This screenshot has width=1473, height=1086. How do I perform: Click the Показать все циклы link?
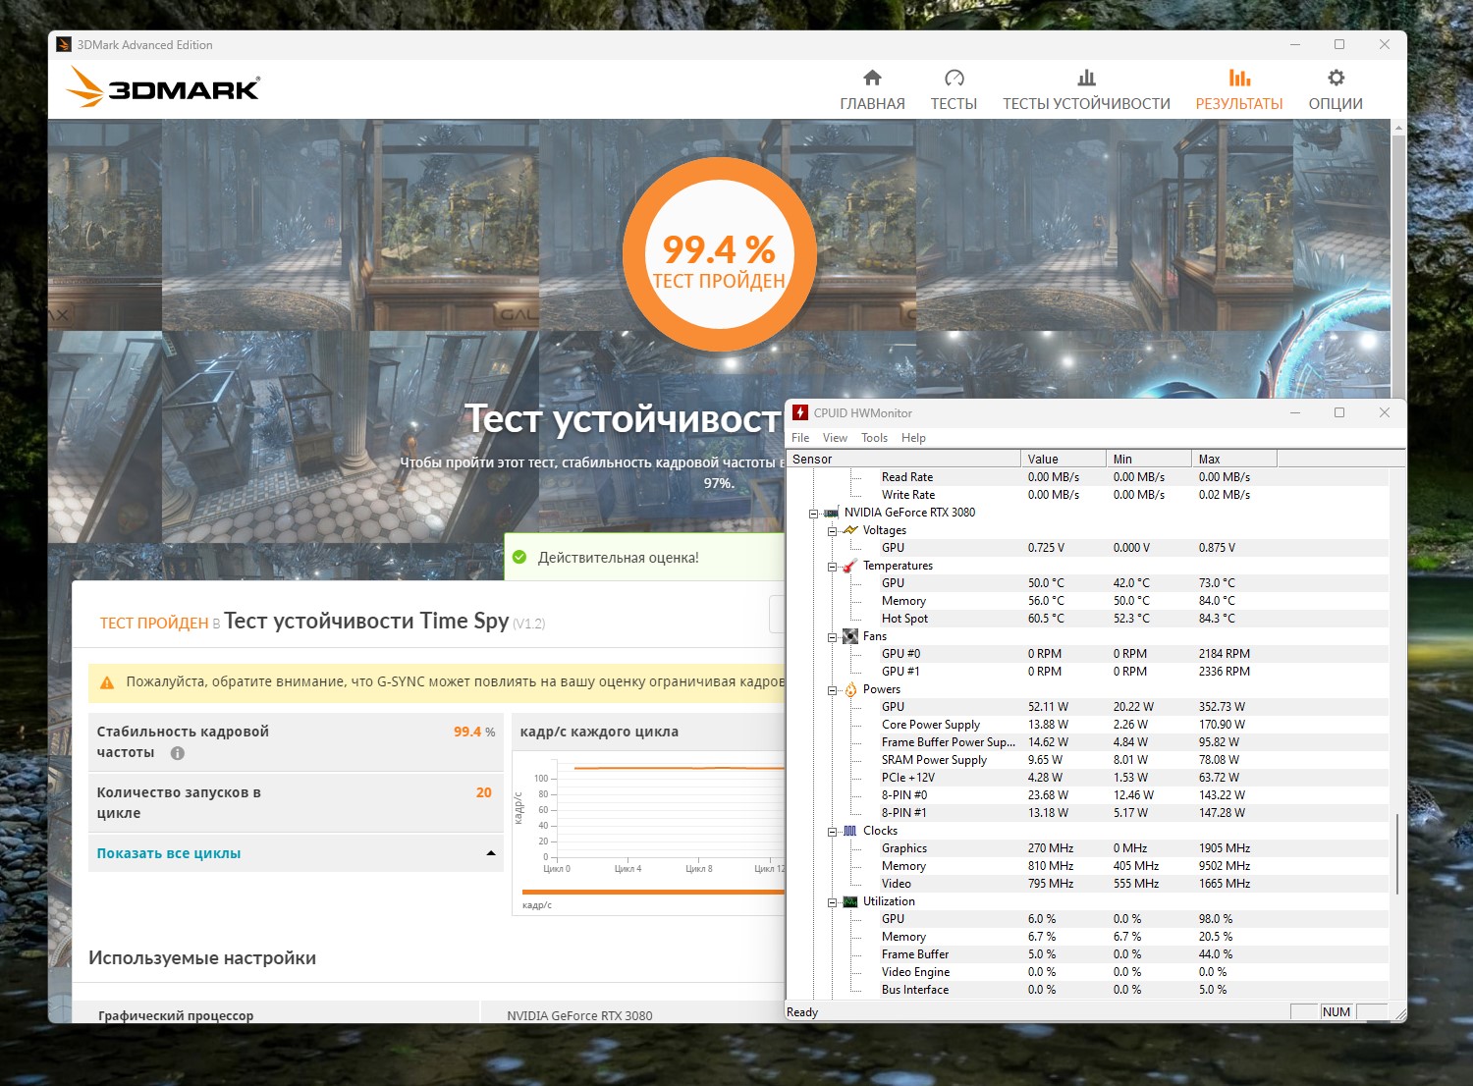click(169, 853)
